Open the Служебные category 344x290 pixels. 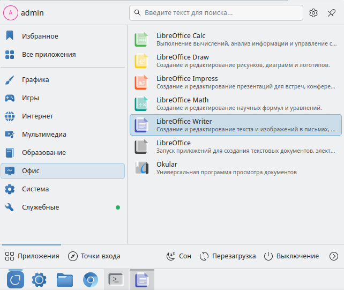[63, 207]
